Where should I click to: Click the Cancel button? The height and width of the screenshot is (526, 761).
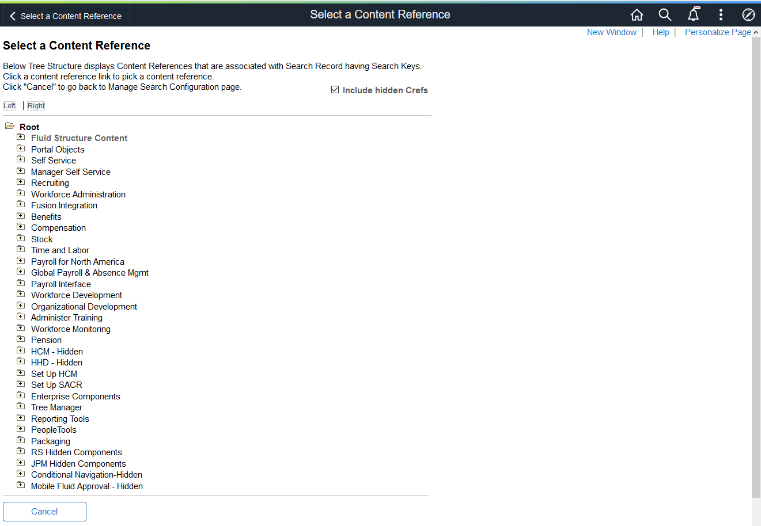pyautogui.click(x=44, y=511)
